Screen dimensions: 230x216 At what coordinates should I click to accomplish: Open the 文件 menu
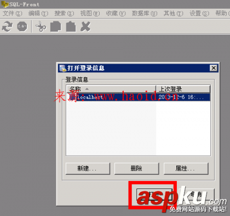coord(13,13)
